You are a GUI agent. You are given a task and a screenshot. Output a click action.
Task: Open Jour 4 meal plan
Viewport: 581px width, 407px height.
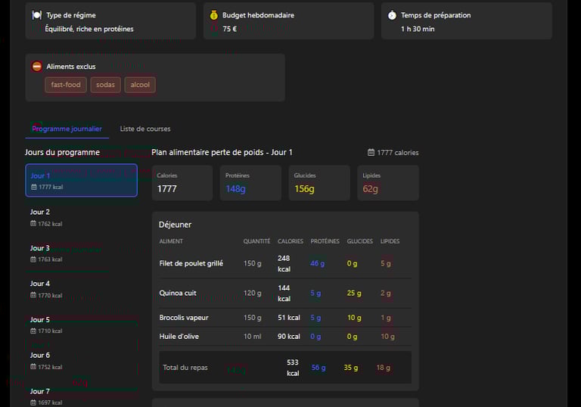(81, 289)
